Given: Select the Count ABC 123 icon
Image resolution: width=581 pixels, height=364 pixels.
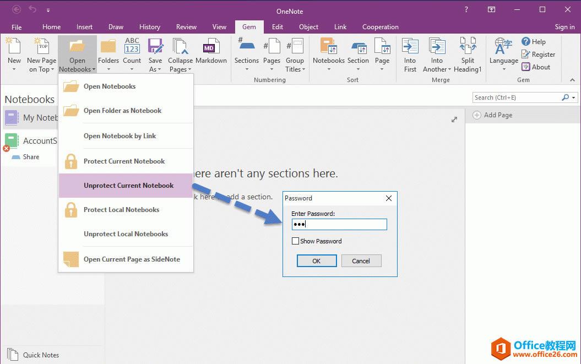Looking at the screenshot, I should point(132,47).
